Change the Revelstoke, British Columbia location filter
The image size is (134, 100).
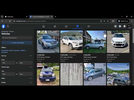14,51
